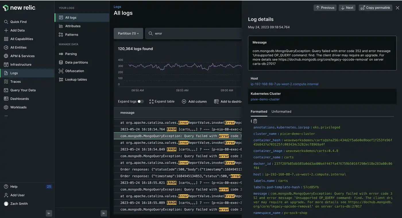The height and width of the screenshot is (218, 402).
Task: Open All logs menu item
Action: click(x=82, y=17)
